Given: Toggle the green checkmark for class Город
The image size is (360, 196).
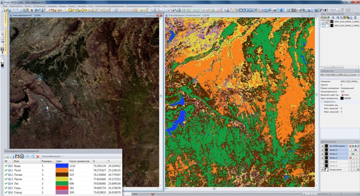Looking at the screenshot, I should [6, 192].
